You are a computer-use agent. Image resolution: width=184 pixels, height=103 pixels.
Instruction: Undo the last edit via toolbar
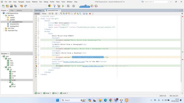tap(22, 6)
